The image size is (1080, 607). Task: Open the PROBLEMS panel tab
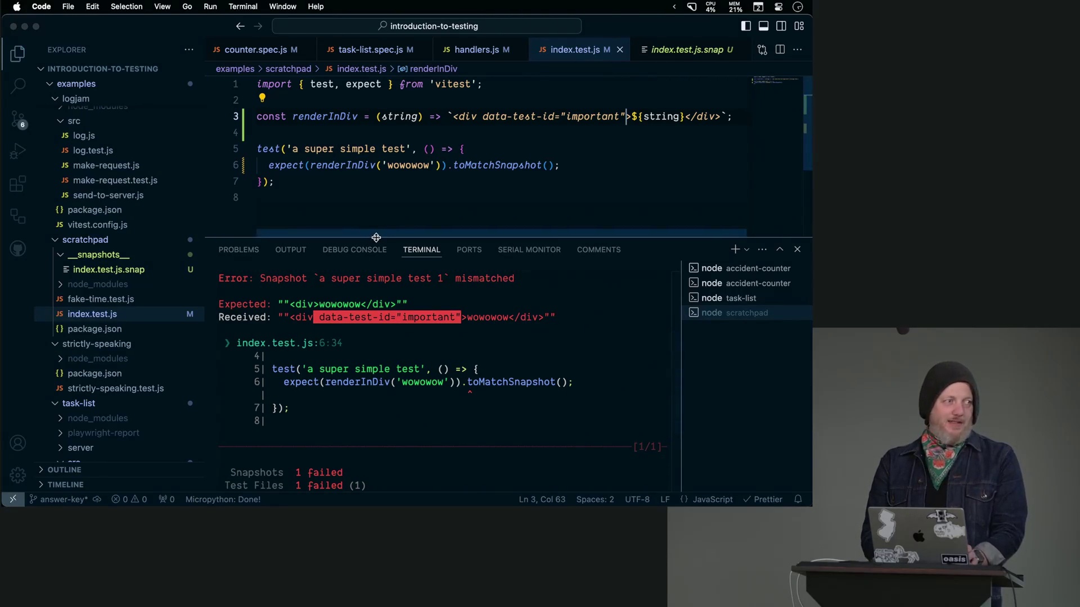coord(238,250)
